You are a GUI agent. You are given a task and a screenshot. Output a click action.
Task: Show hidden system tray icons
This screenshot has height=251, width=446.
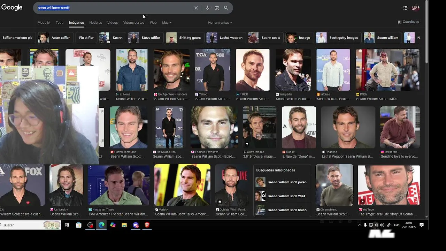coord(360,225)
